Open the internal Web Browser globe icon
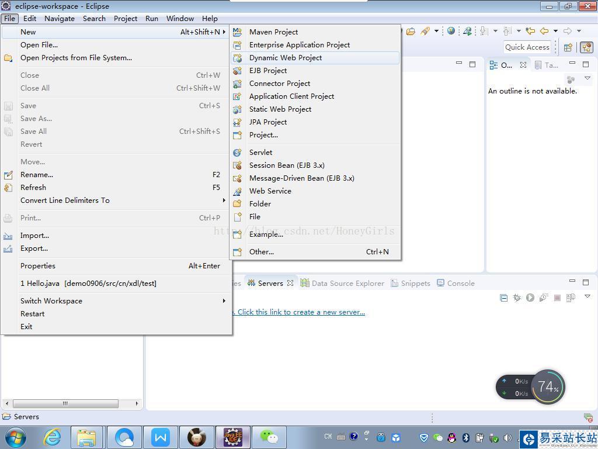Image resolution: width=598 pixels, height=449 pixels. (451, 31)
